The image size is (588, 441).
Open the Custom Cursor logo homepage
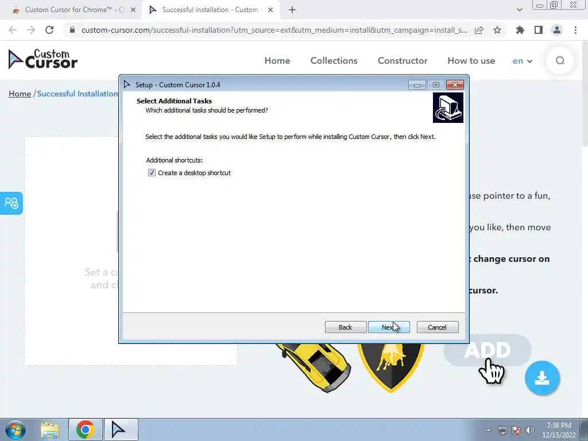42,59
